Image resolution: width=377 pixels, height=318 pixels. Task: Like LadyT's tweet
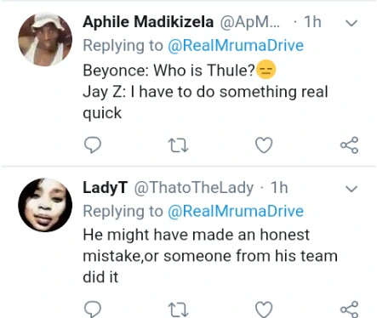click(264, 309)
